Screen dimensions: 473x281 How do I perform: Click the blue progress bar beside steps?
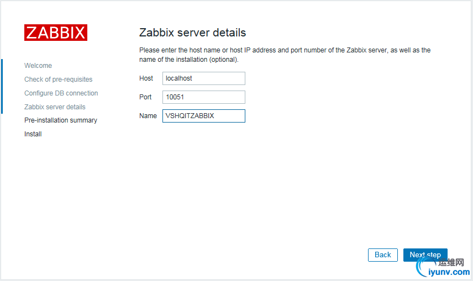[x=2, y=86]
